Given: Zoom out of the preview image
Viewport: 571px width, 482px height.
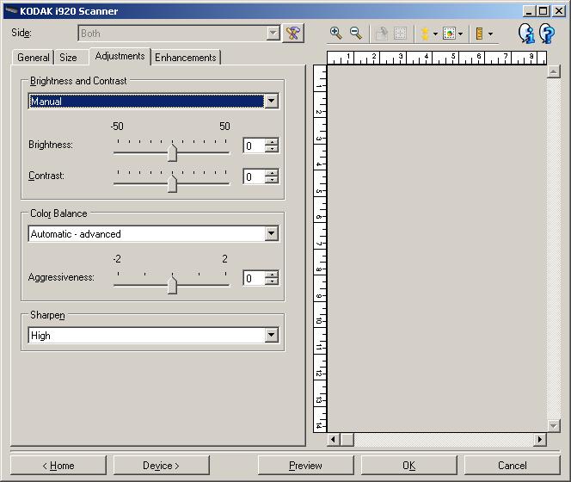Looking at the screenshot, I should 356,34.
